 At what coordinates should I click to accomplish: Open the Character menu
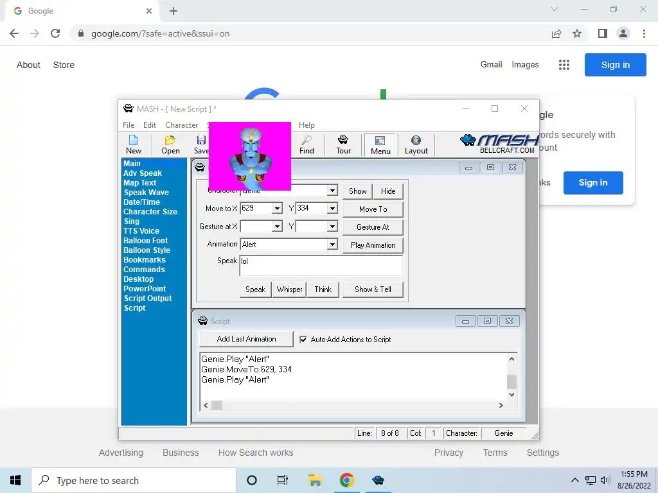pos(181,125)
